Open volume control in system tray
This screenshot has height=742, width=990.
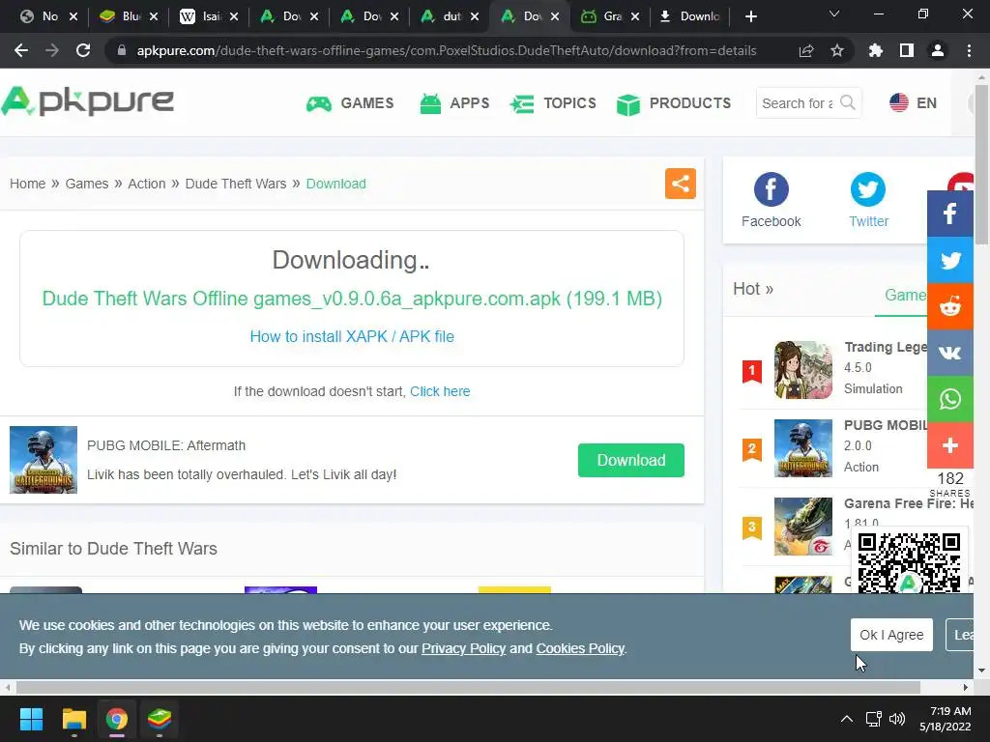click(897, 719)
